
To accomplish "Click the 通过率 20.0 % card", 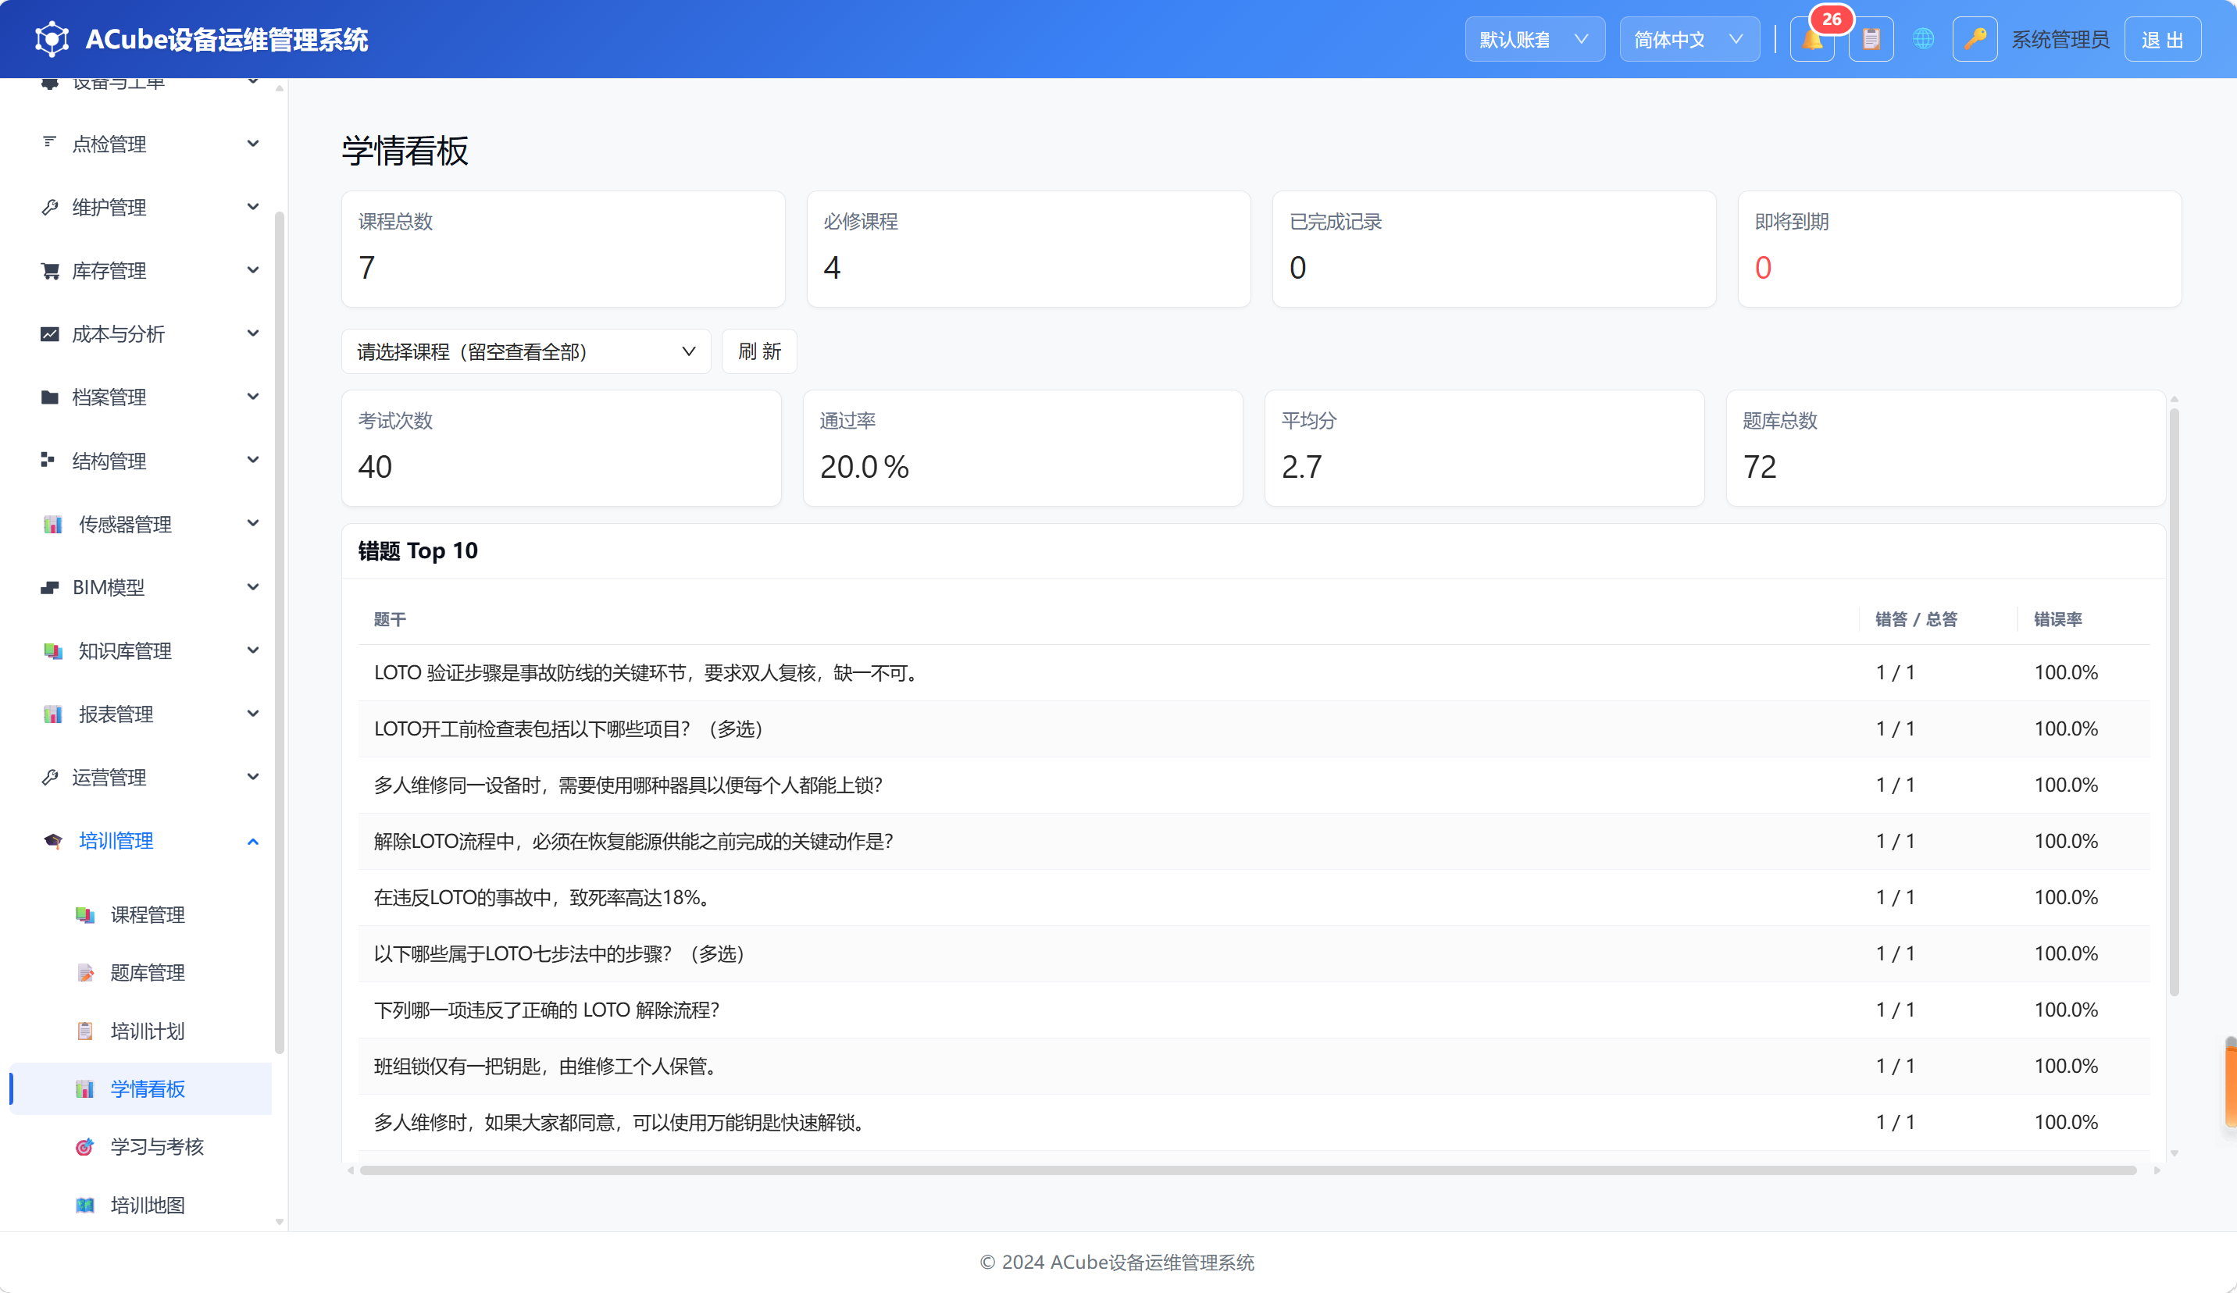I will coord(1022,448).
